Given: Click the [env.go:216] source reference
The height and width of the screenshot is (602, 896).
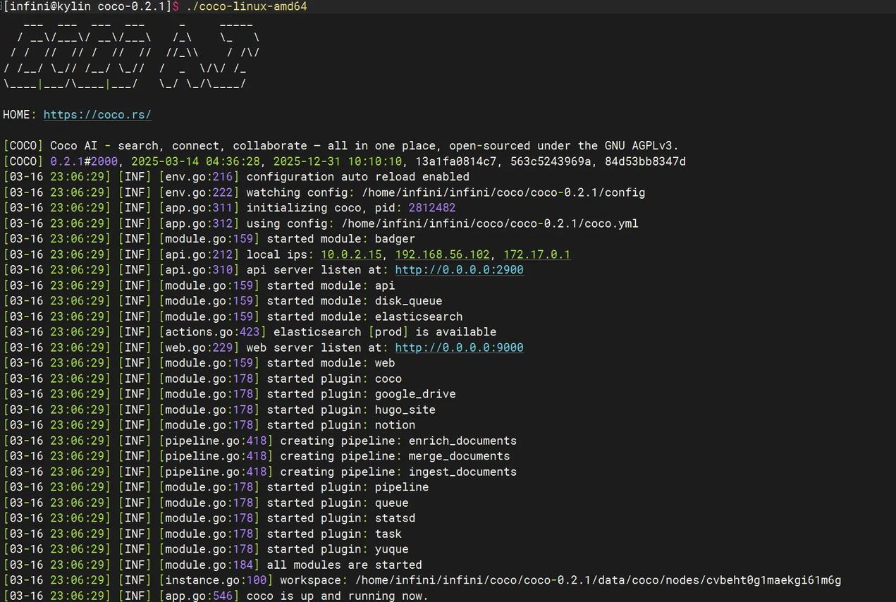Looking at the screenshot, I should click(199, 177).
